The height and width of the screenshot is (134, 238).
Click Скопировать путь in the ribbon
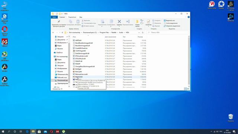[x=89, y=23]
